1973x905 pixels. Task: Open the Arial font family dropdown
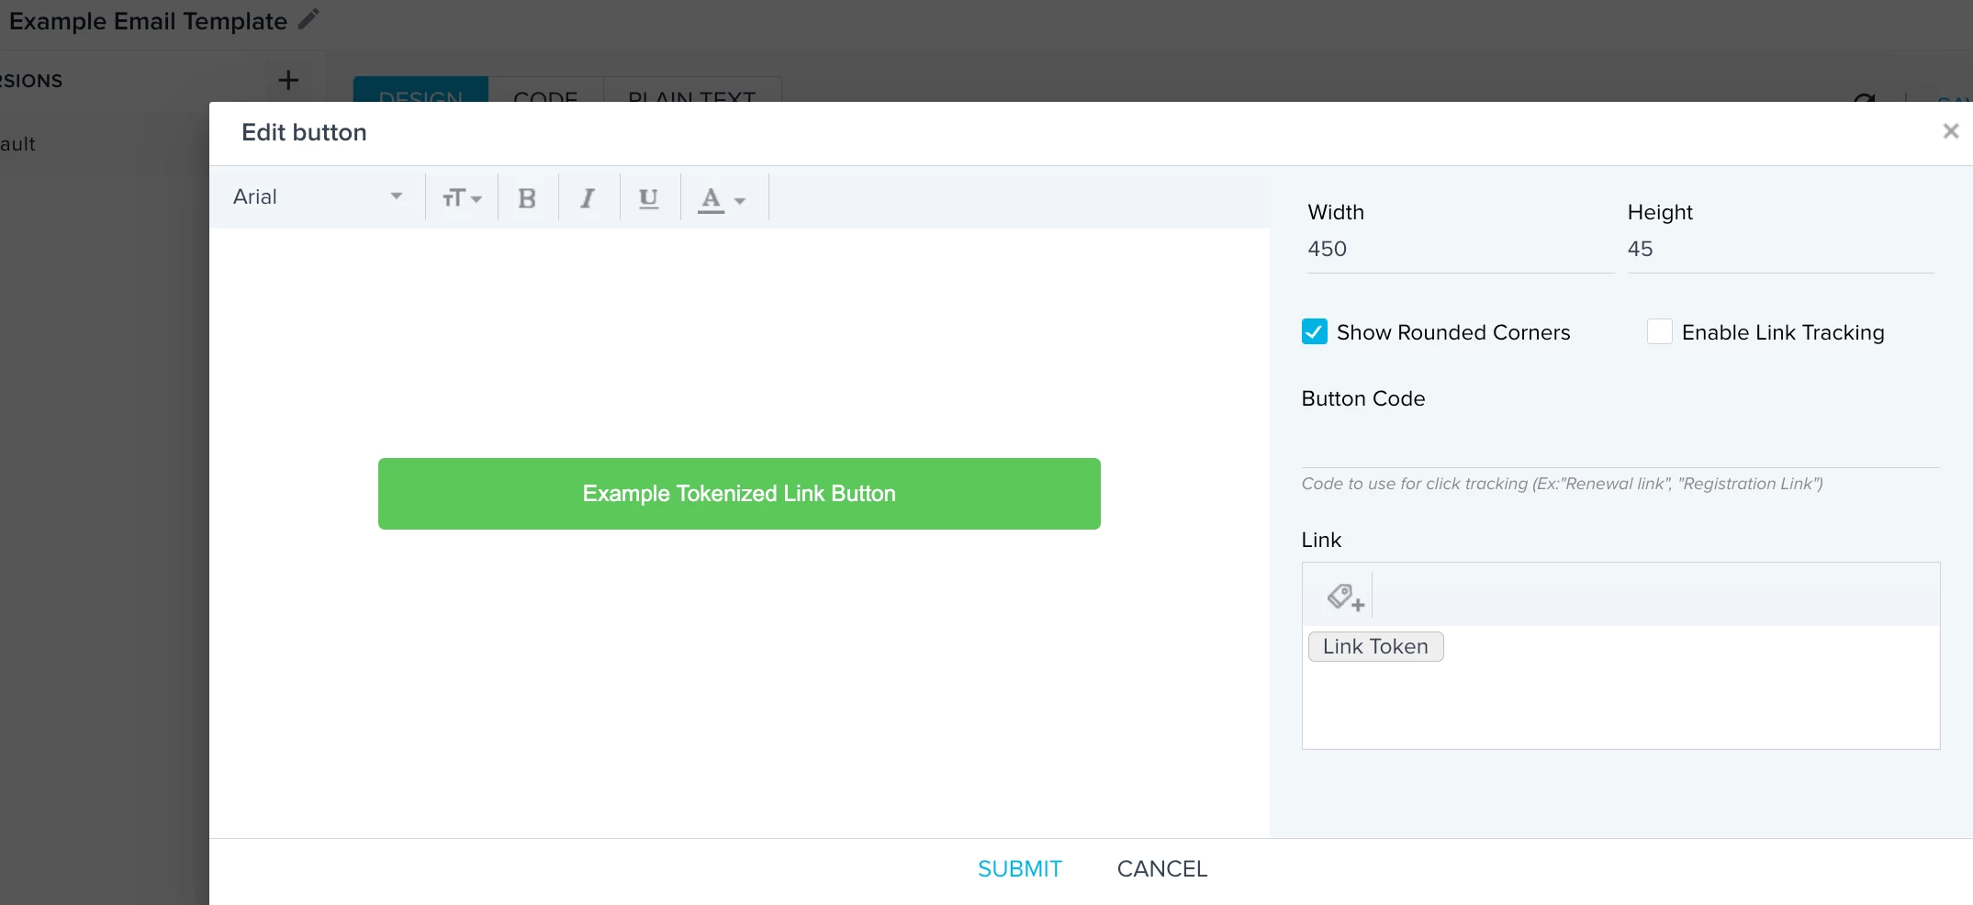pos(318,197)
